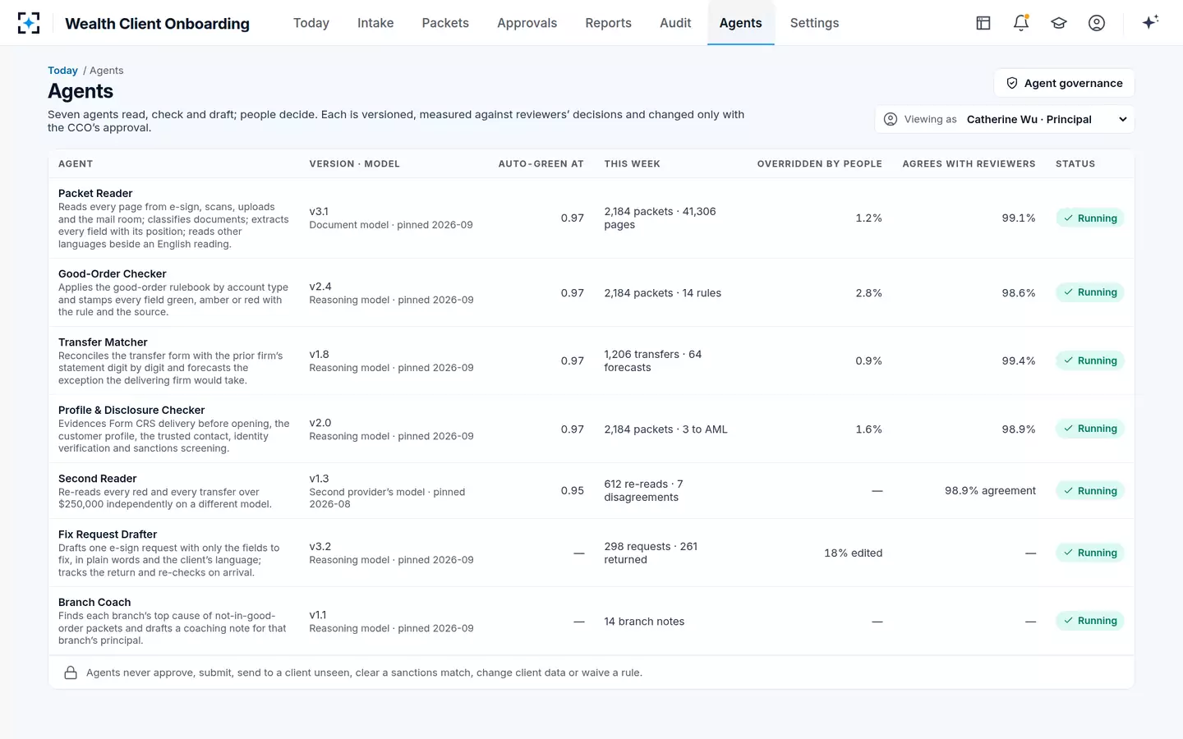
Task: Click the lock icon in the footer note
Action: click(71, 672)
